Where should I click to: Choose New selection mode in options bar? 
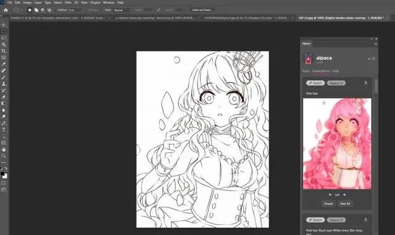[x=30, y=10]
